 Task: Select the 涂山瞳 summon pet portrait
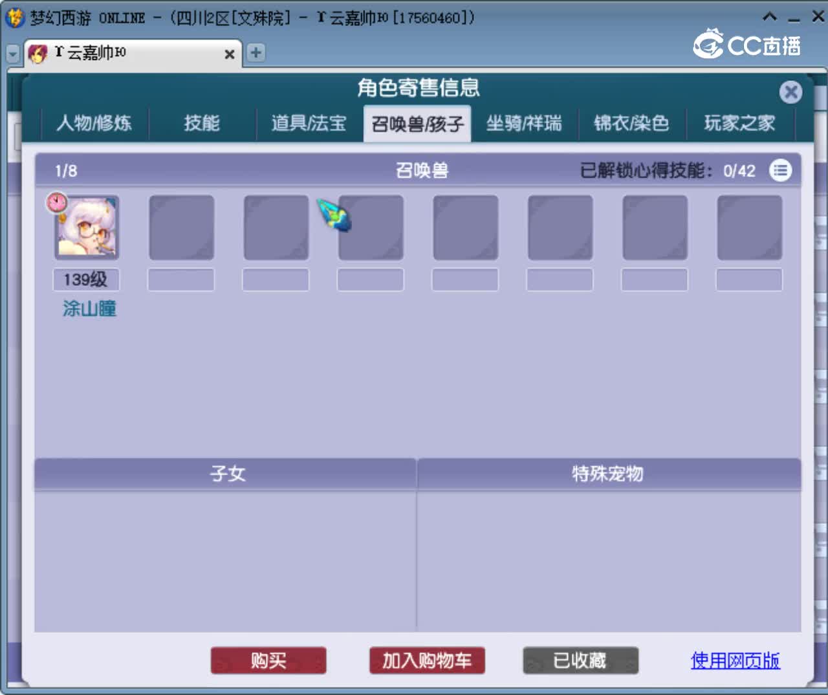(87, 227)
